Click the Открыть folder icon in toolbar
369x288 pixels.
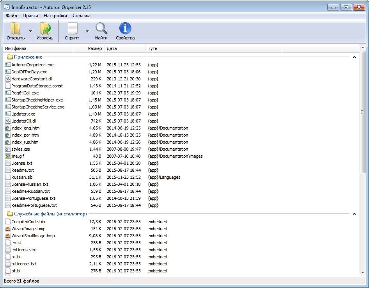coord(16,28)
